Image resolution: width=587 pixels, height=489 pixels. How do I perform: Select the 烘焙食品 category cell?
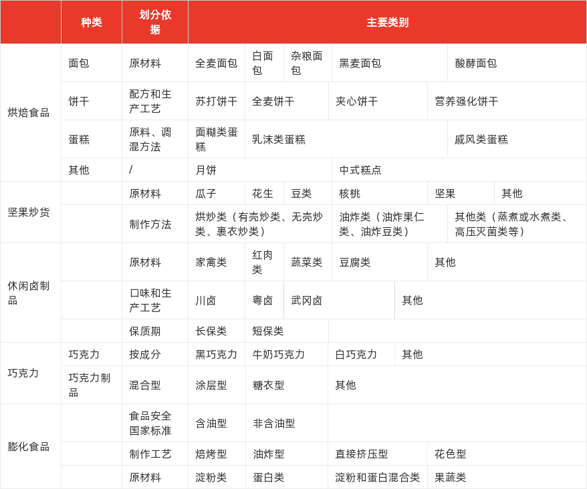[31, 113]
